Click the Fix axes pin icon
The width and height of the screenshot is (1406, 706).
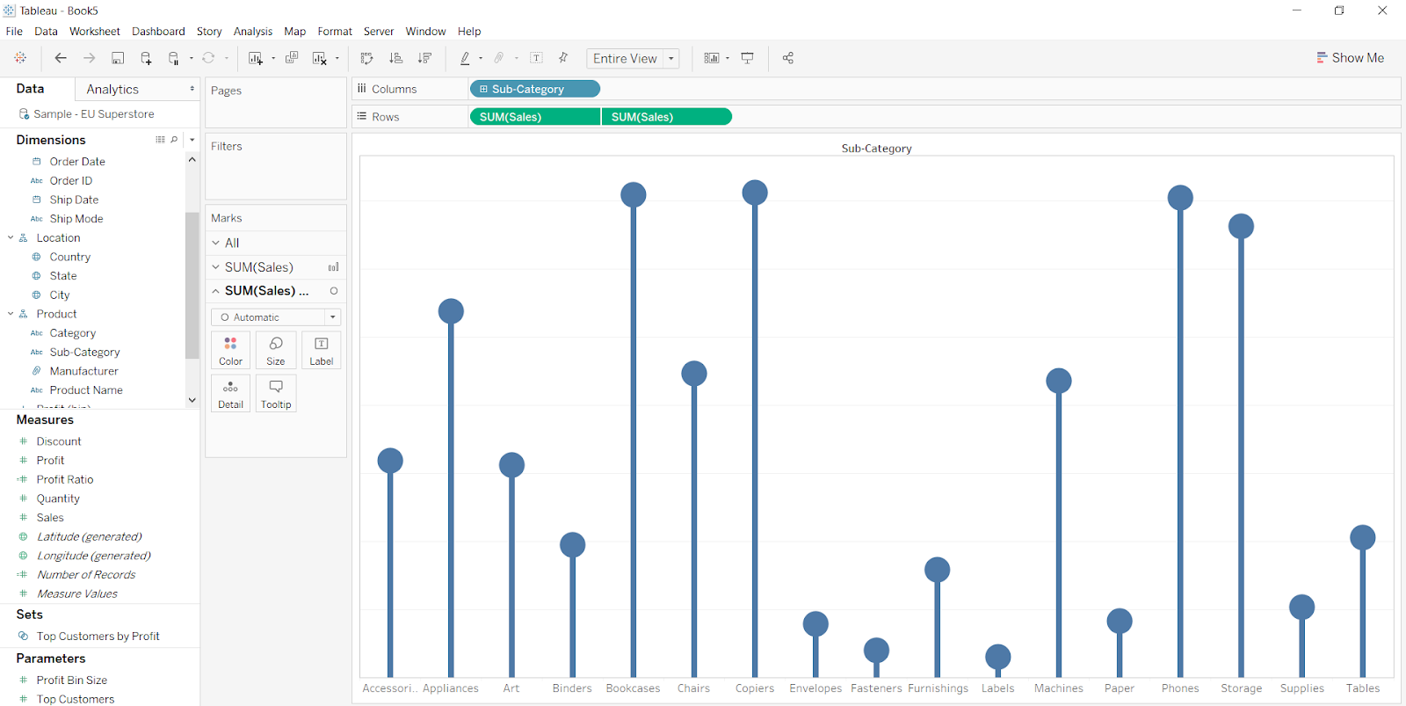563,58
